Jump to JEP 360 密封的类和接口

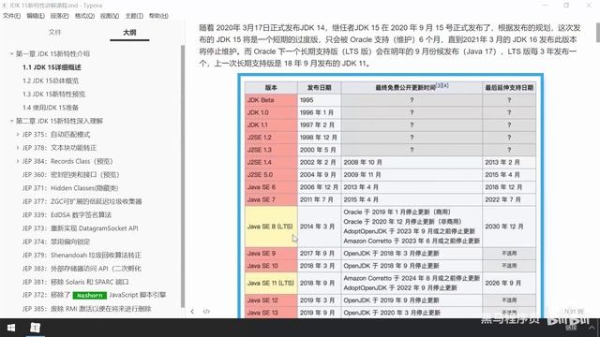pyautogui.click(x=71, y=175)
